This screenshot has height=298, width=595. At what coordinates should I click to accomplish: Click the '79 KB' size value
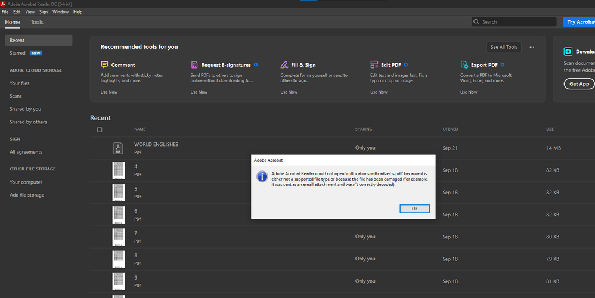553,259
